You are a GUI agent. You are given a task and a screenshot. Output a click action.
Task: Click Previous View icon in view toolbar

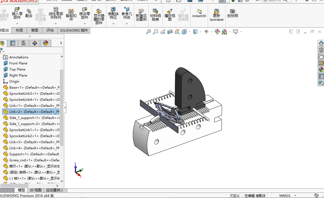coord(163,32)
